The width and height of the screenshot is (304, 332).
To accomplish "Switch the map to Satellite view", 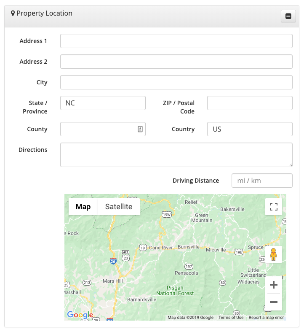I will click(x=119, y=207).
